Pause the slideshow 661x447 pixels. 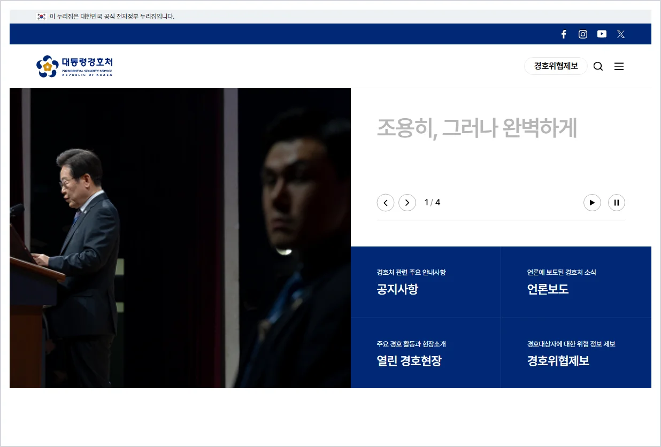tap(617, 203)
